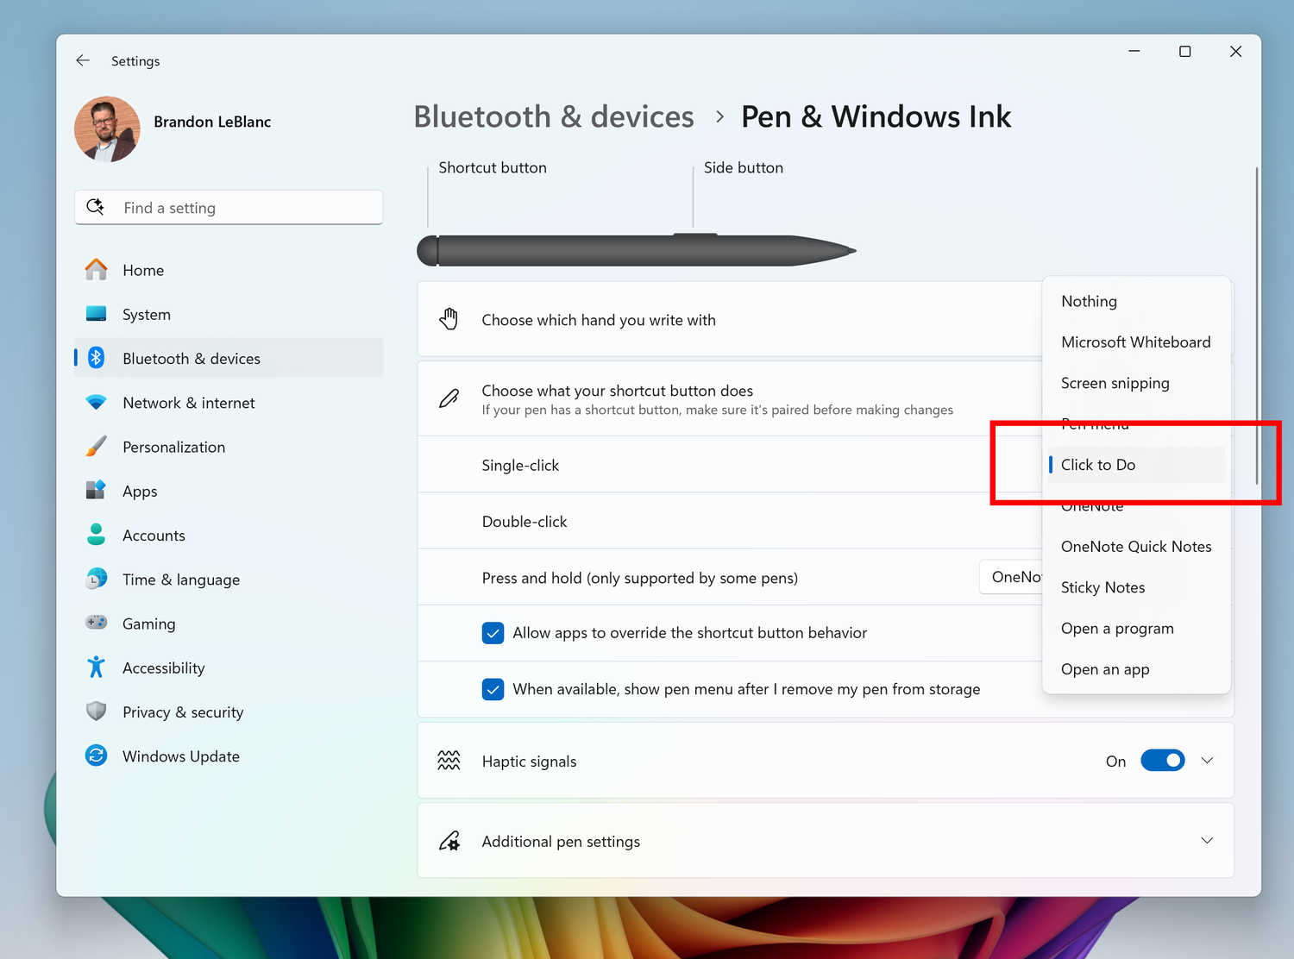
Task: Select the Gaming controller icon
Action: (x=96, y=623)
